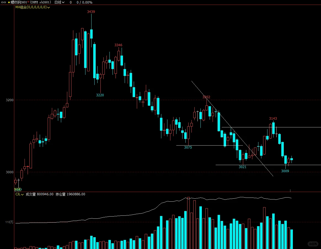Image resolution: width=321 pixels, height=249 pixels.
Task: Click the 3075 support price label
Action: 188,147
